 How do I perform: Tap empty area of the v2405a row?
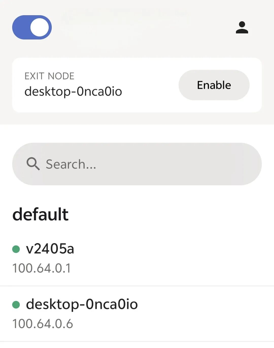pyautogui.click(x=178, y=258)
